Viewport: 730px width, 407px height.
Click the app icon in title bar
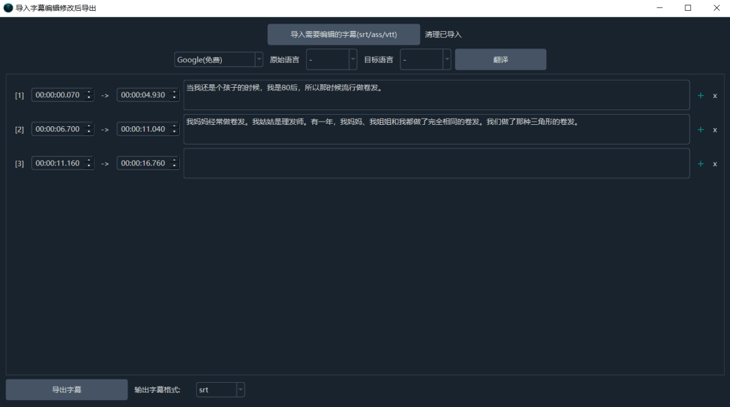click(8, 8)
